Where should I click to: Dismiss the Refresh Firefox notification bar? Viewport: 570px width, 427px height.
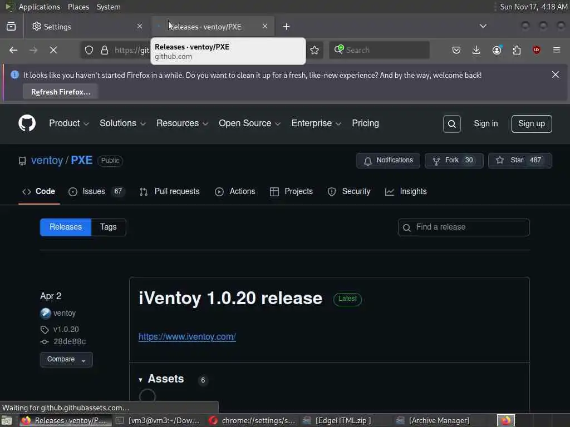pyautogui.click(x=556, y=75)
